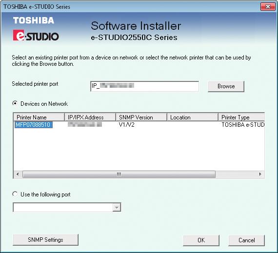Image resolution: width=278 pixels, height=253 pixels.
Task: Confirm with the OK button
Action: (x=201, y=240)
